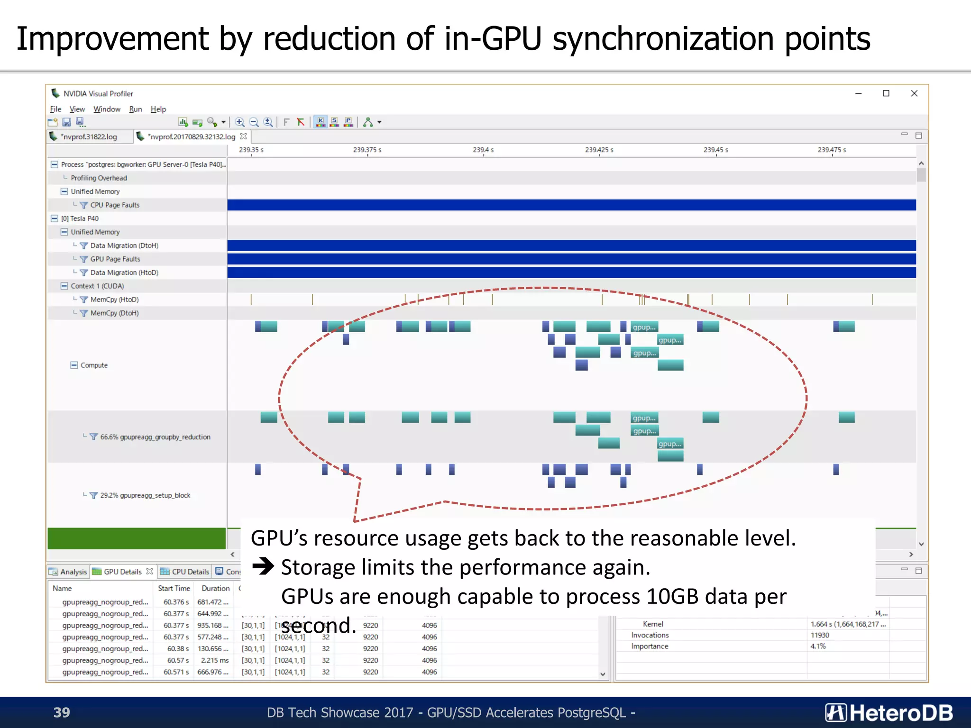
Task: Click the timeline scroll down arrow
Action: point(921,544)
